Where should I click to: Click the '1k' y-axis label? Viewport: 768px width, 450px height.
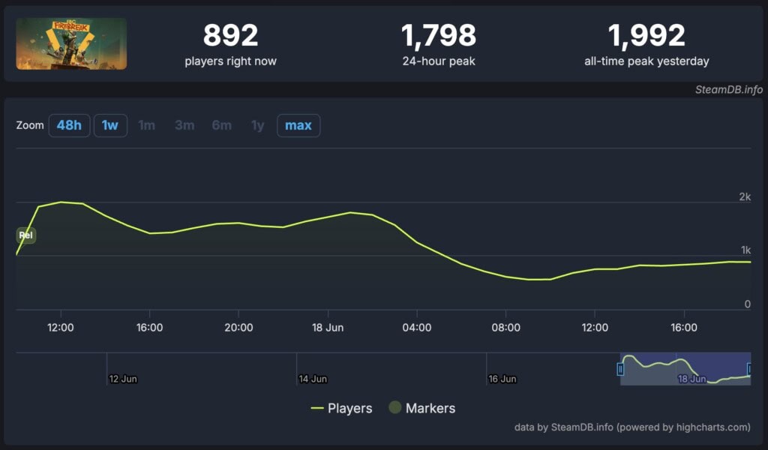click(745, 250)
